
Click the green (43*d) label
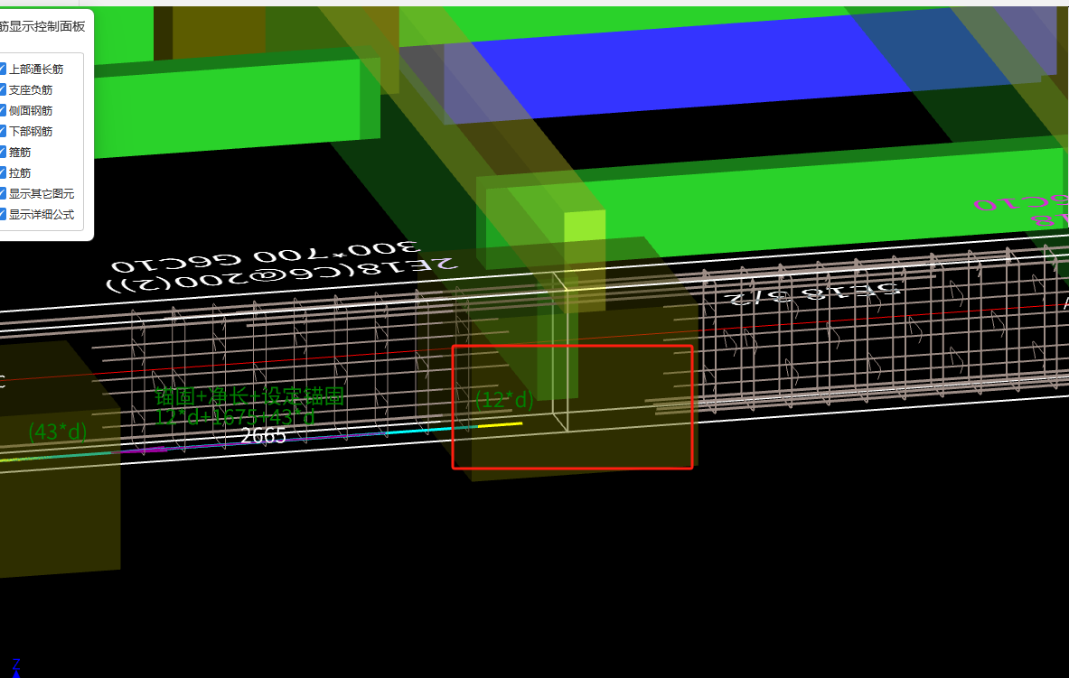(58, 432)
